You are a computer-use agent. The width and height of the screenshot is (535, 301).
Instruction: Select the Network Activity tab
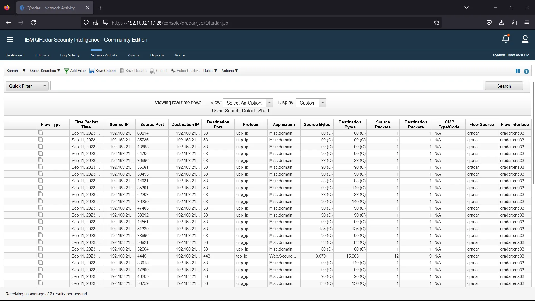(104, 55)
